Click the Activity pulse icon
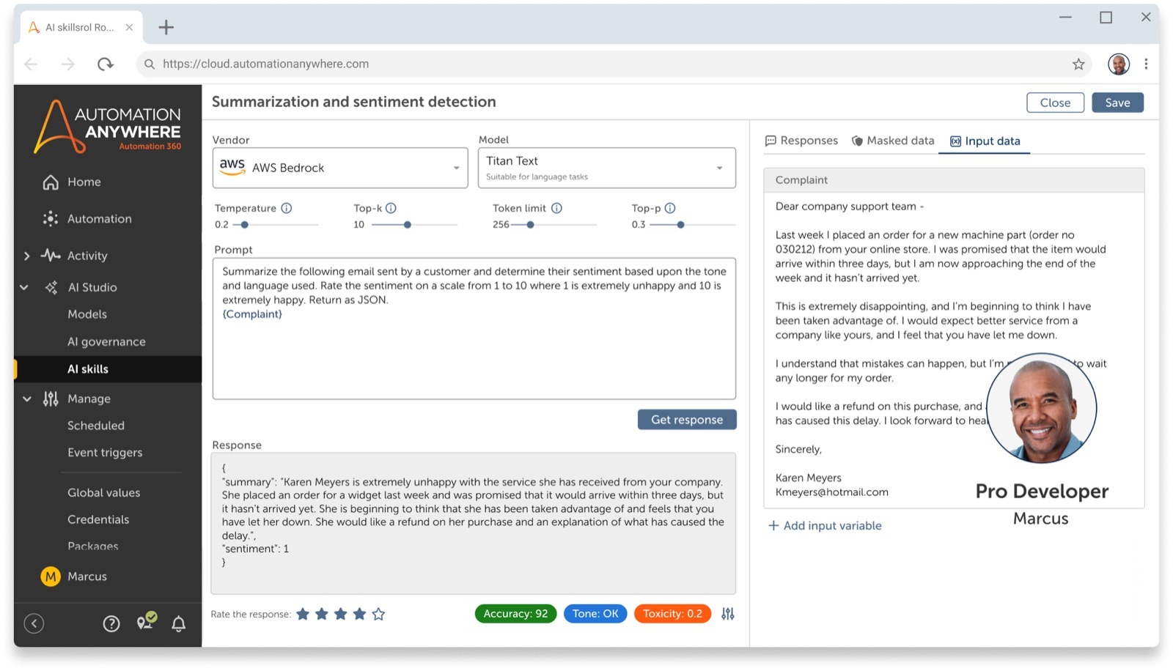Viewport: 1173px width, 671px height. (51, 256)
